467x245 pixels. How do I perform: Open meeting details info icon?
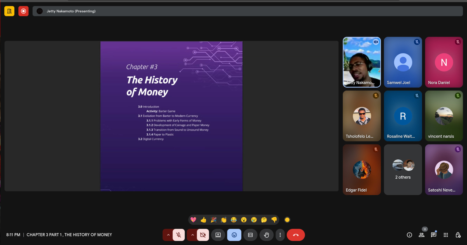pos(409,235)
